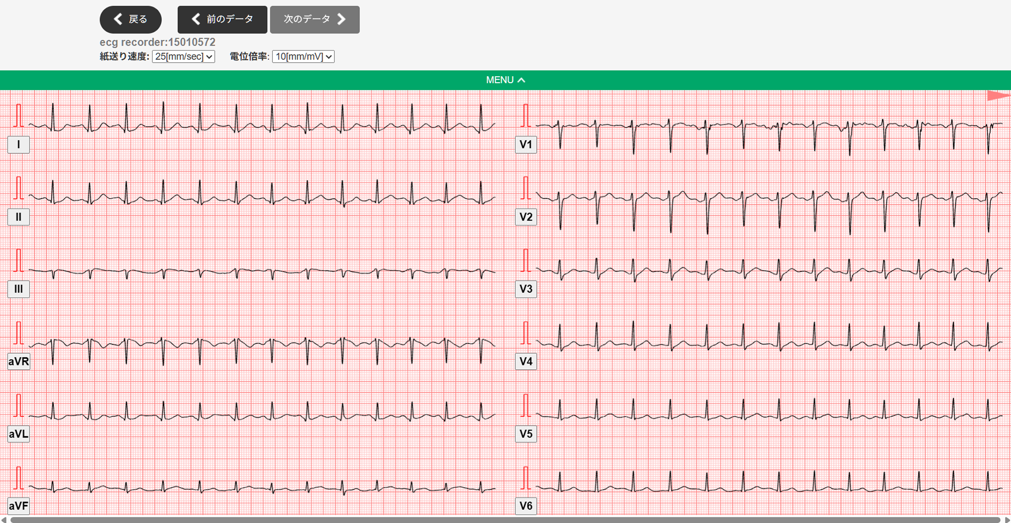Click the horizontal scrollbar at the bottom
The width and height of the screenshot is (1011, 523).
505,520
